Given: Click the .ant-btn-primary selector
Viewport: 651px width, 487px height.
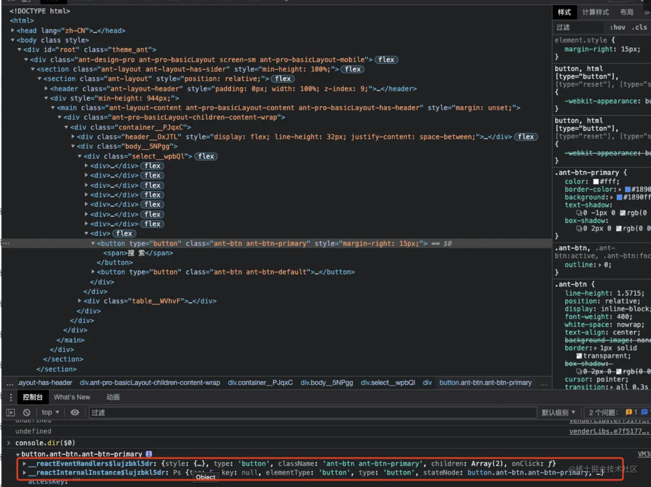Looking at the screenshot, I should 587,172.
